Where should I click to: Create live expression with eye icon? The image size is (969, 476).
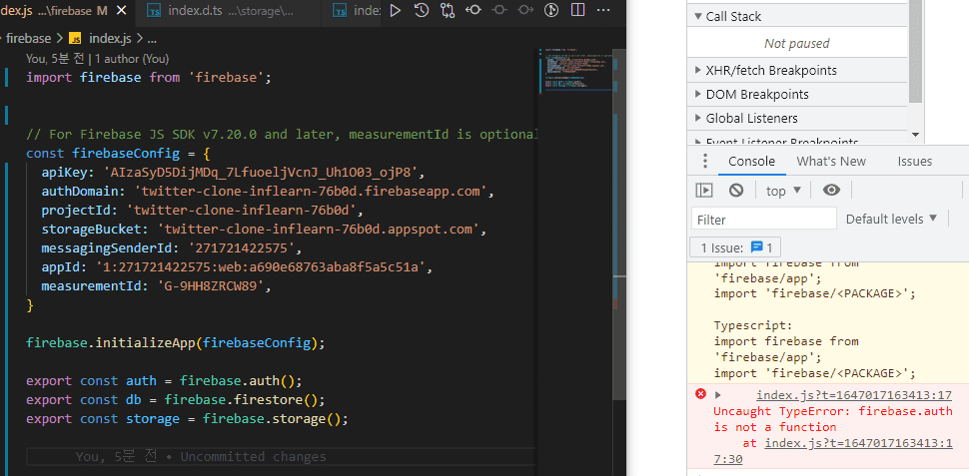coord(831,191)
